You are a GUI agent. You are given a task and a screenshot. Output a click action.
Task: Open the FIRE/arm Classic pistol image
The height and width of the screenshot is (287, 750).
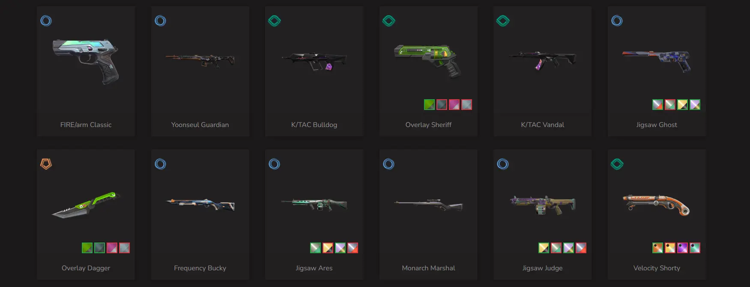pyautogui.click(x=86, y=61)
